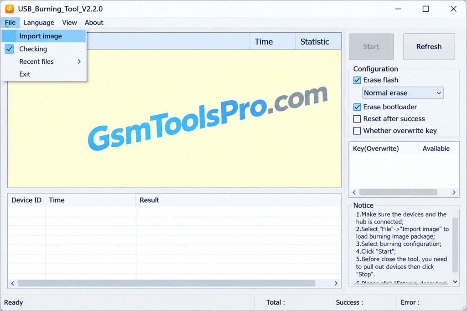Click the Notice panel vertical scrollbar thumb
This screenshot has height=311, width=467.
[x=455, y=245]
